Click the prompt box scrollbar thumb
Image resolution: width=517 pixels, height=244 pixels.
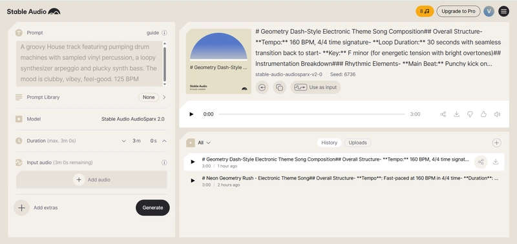click(165, 64)
